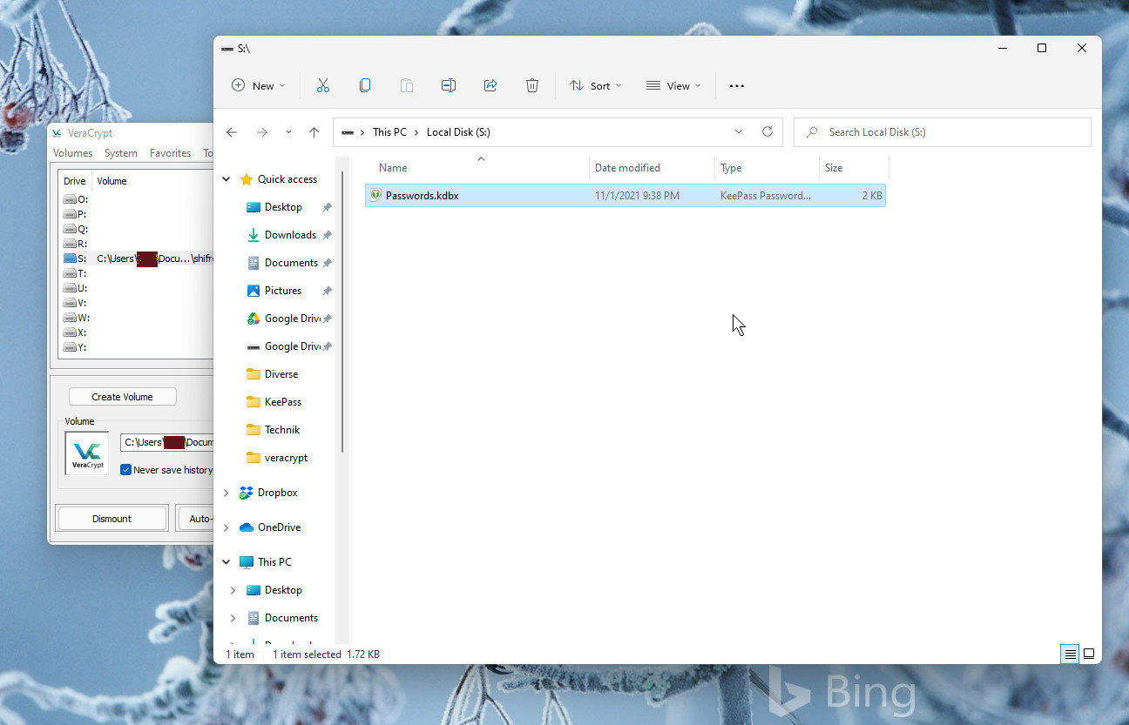Click the VeraCrypt logo in Volume section
The image size is (1129, 725).
click(87, 453)
